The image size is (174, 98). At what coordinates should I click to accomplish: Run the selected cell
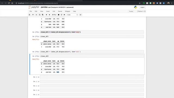click(54, 15)
